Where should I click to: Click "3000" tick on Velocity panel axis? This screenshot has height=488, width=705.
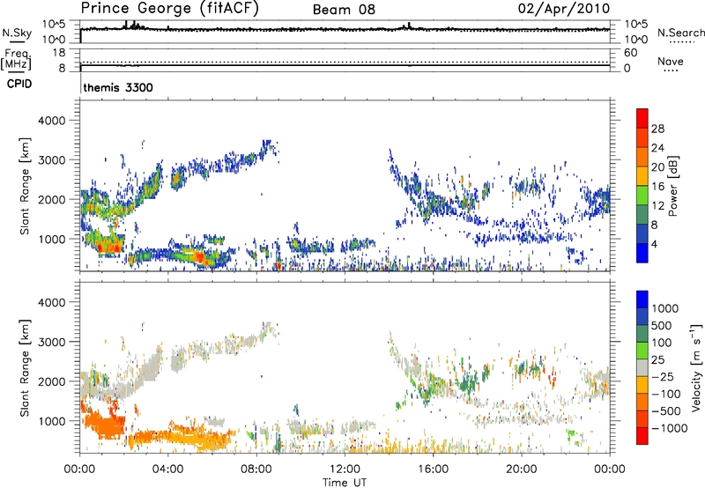tap(52, 342)
